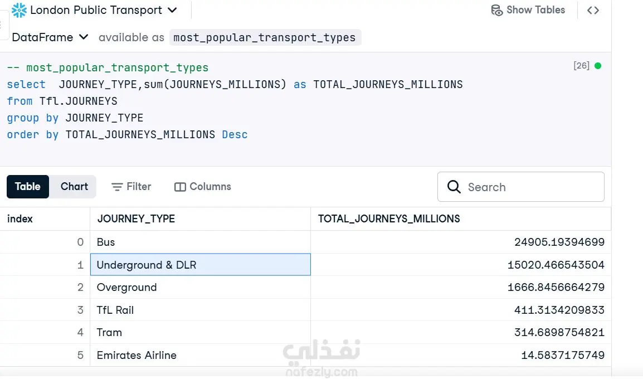Click the magnifying glass search icon
This screenshot has width=643, height=379.
click(x=454, y=187)
